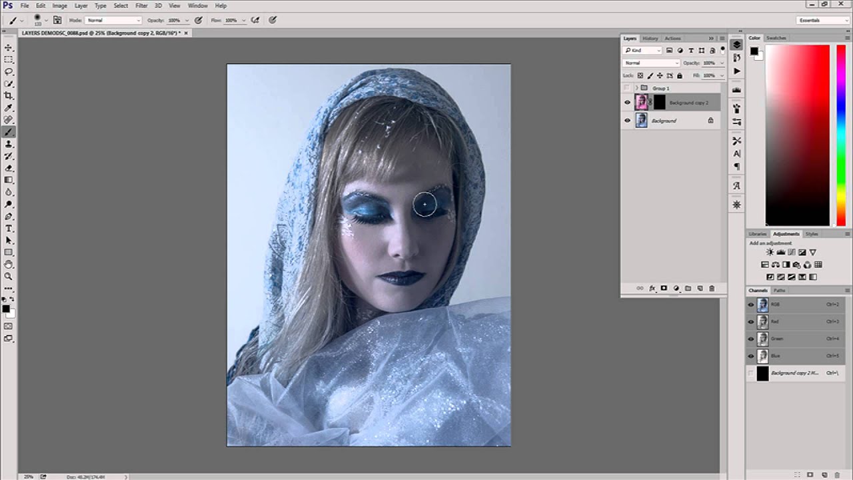Select the Lasso tool
Image resolution: width=853 pixels, height=480 pixels.
pyautogui.click(x=9, y=72)
